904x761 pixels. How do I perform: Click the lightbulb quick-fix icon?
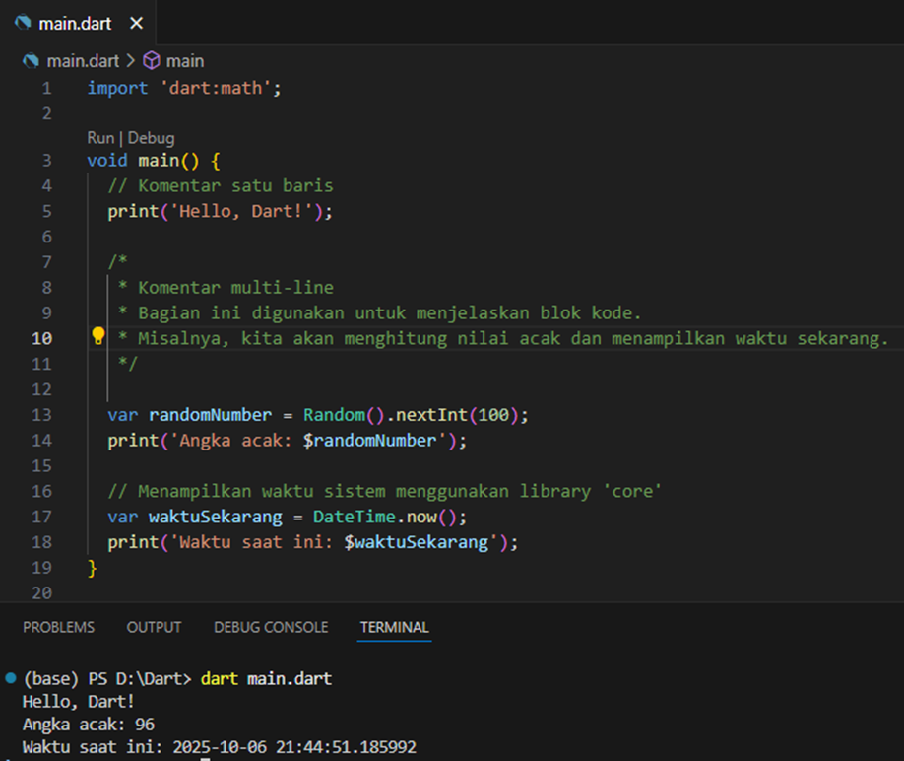tap(98, 336)
